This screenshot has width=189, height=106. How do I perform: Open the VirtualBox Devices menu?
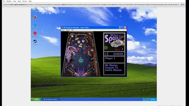click(x=25, y=1)
